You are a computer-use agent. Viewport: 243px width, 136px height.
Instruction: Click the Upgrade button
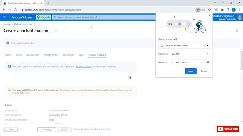pyautogui.click(x=44, y=17)
